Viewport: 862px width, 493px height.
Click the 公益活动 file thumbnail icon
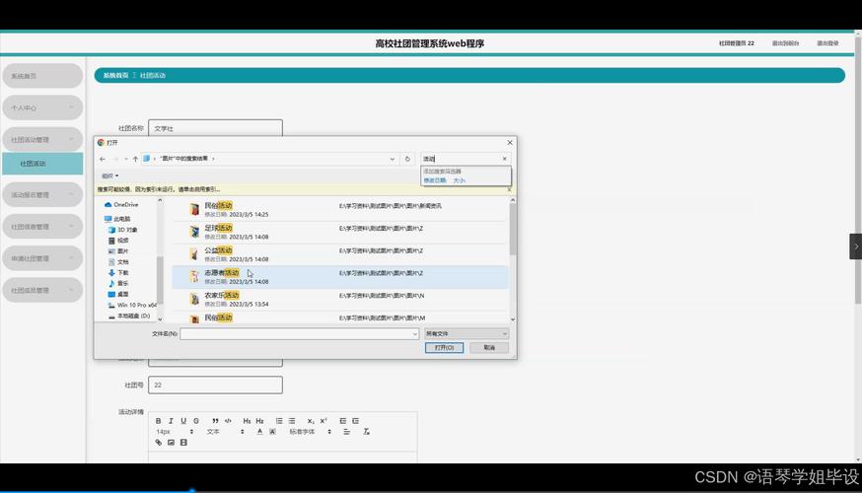pyautogui.click(x=194, y=254)
